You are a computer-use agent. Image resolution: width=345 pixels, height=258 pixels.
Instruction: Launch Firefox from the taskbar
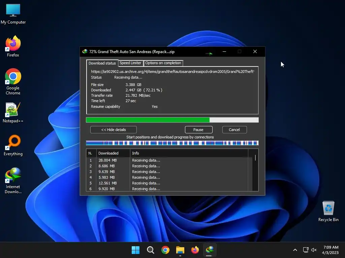(x=195, y=250)
